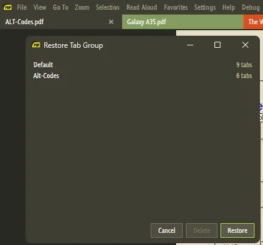263x245 pixels.
Task: Click the Cancel button
Action: coord(166,230)
